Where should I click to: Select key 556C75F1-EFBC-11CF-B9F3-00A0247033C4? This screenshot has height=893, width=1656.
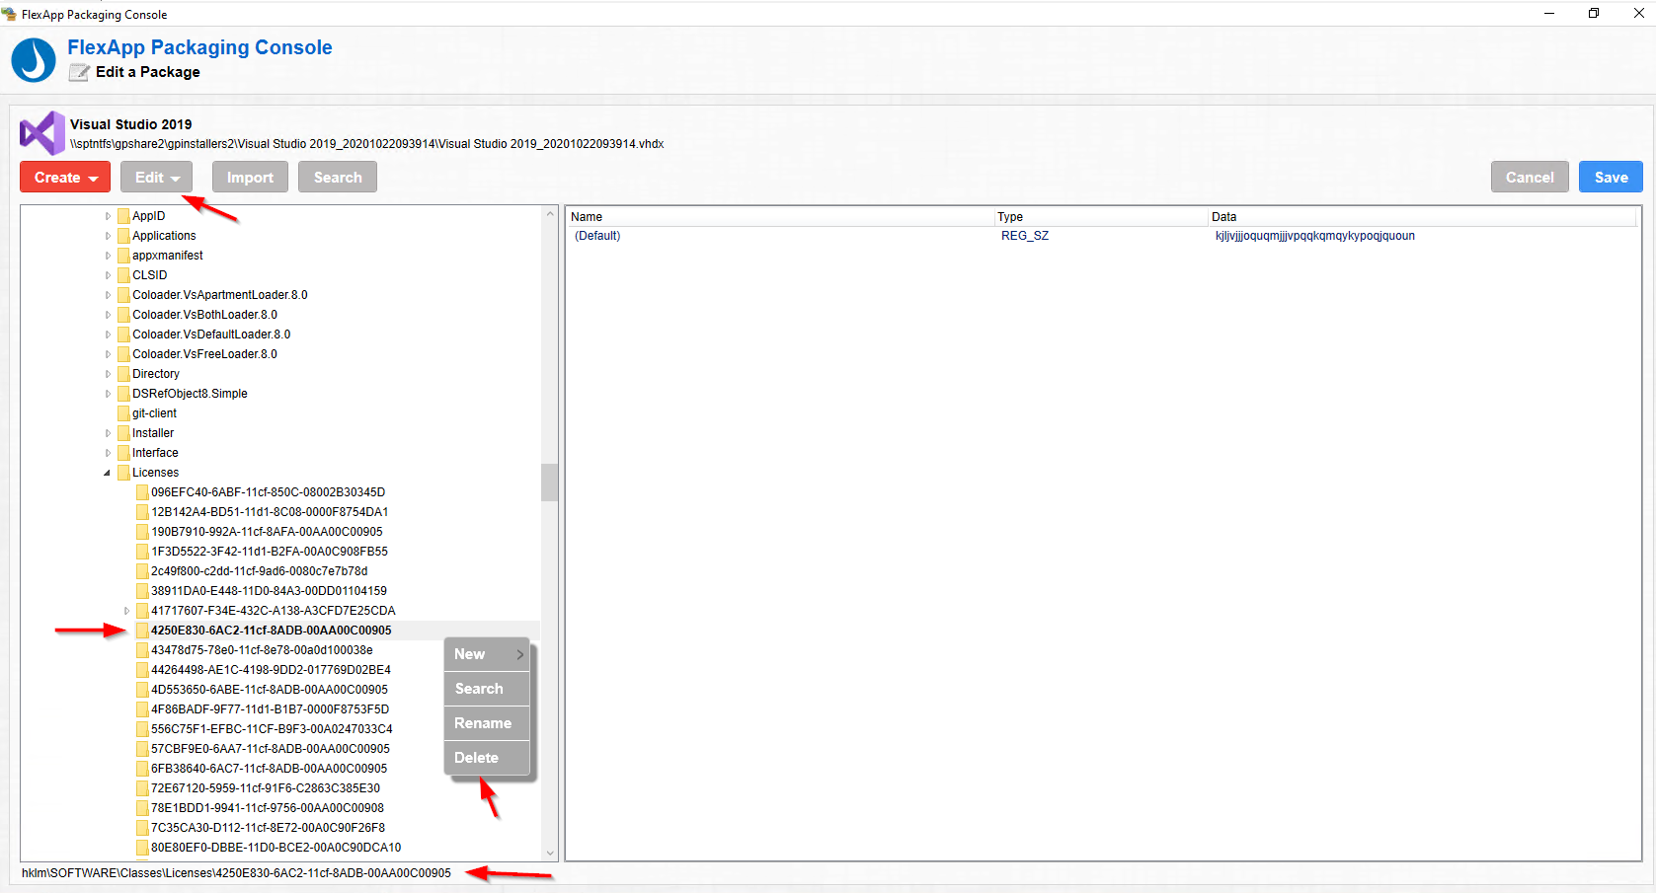(x=272, y=729)
